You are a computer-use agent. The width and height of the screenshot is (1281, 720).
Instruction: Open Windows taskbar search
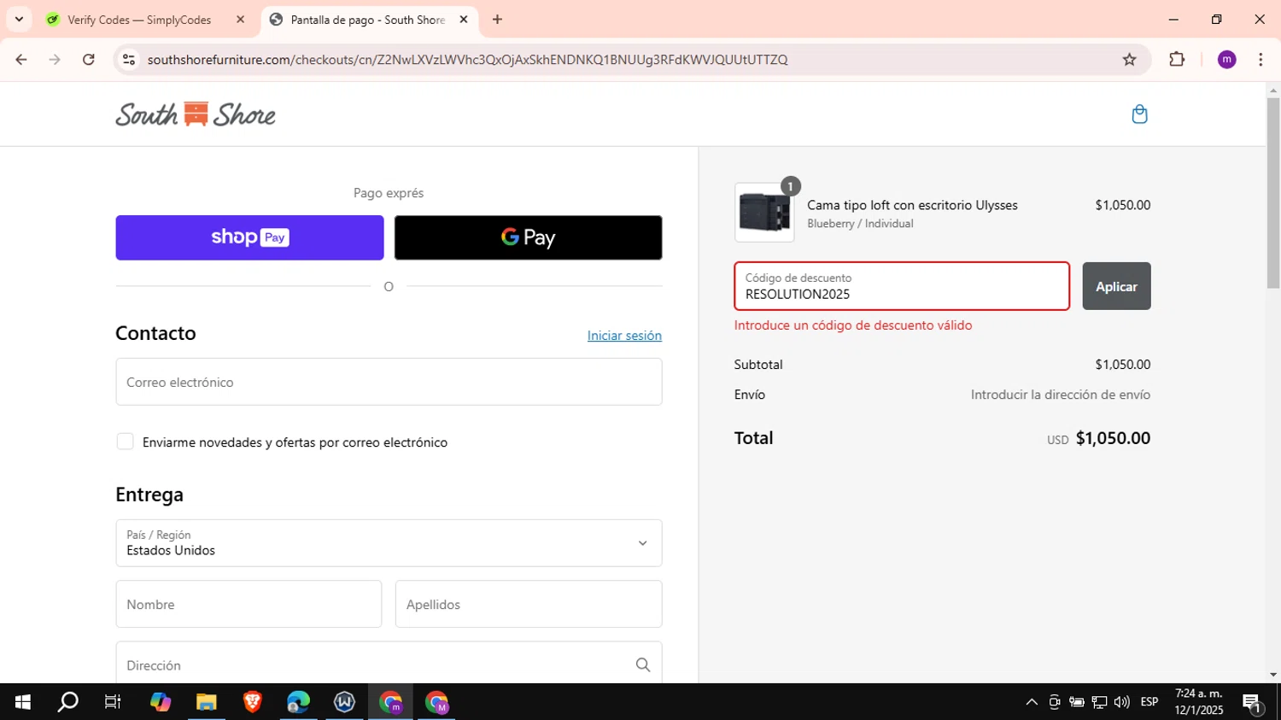pyautogui.click(x=67, y=702)
